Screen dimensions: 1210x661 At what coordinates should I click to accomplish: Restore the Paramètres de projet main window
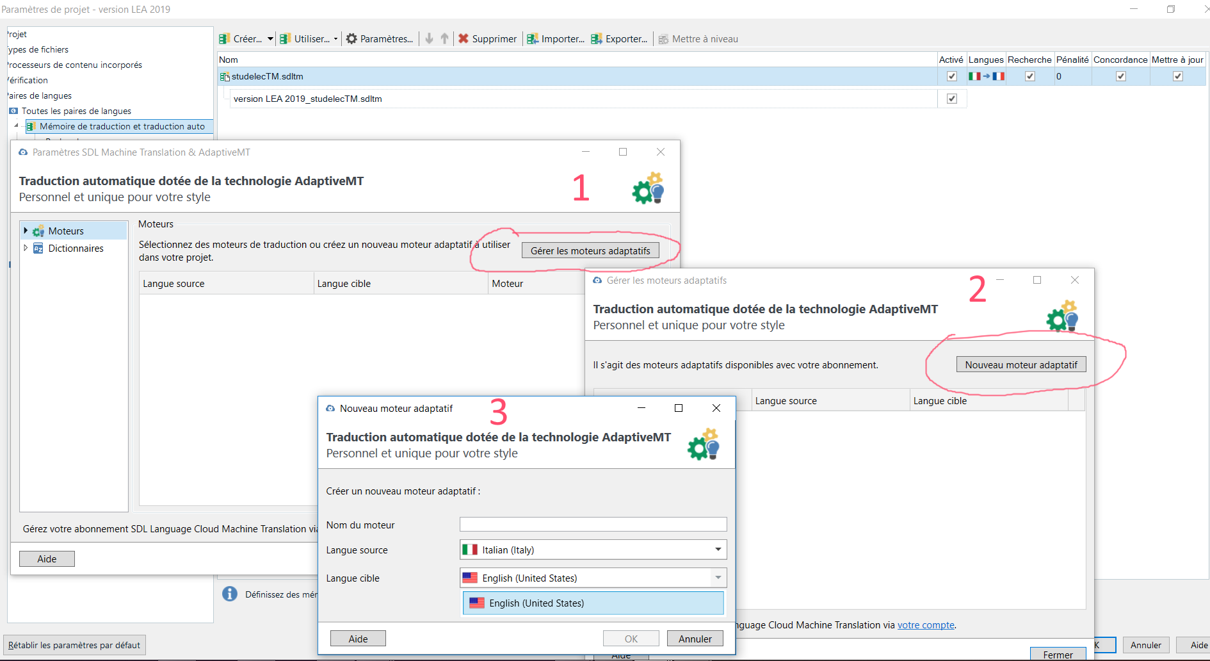pos(1171,9)
